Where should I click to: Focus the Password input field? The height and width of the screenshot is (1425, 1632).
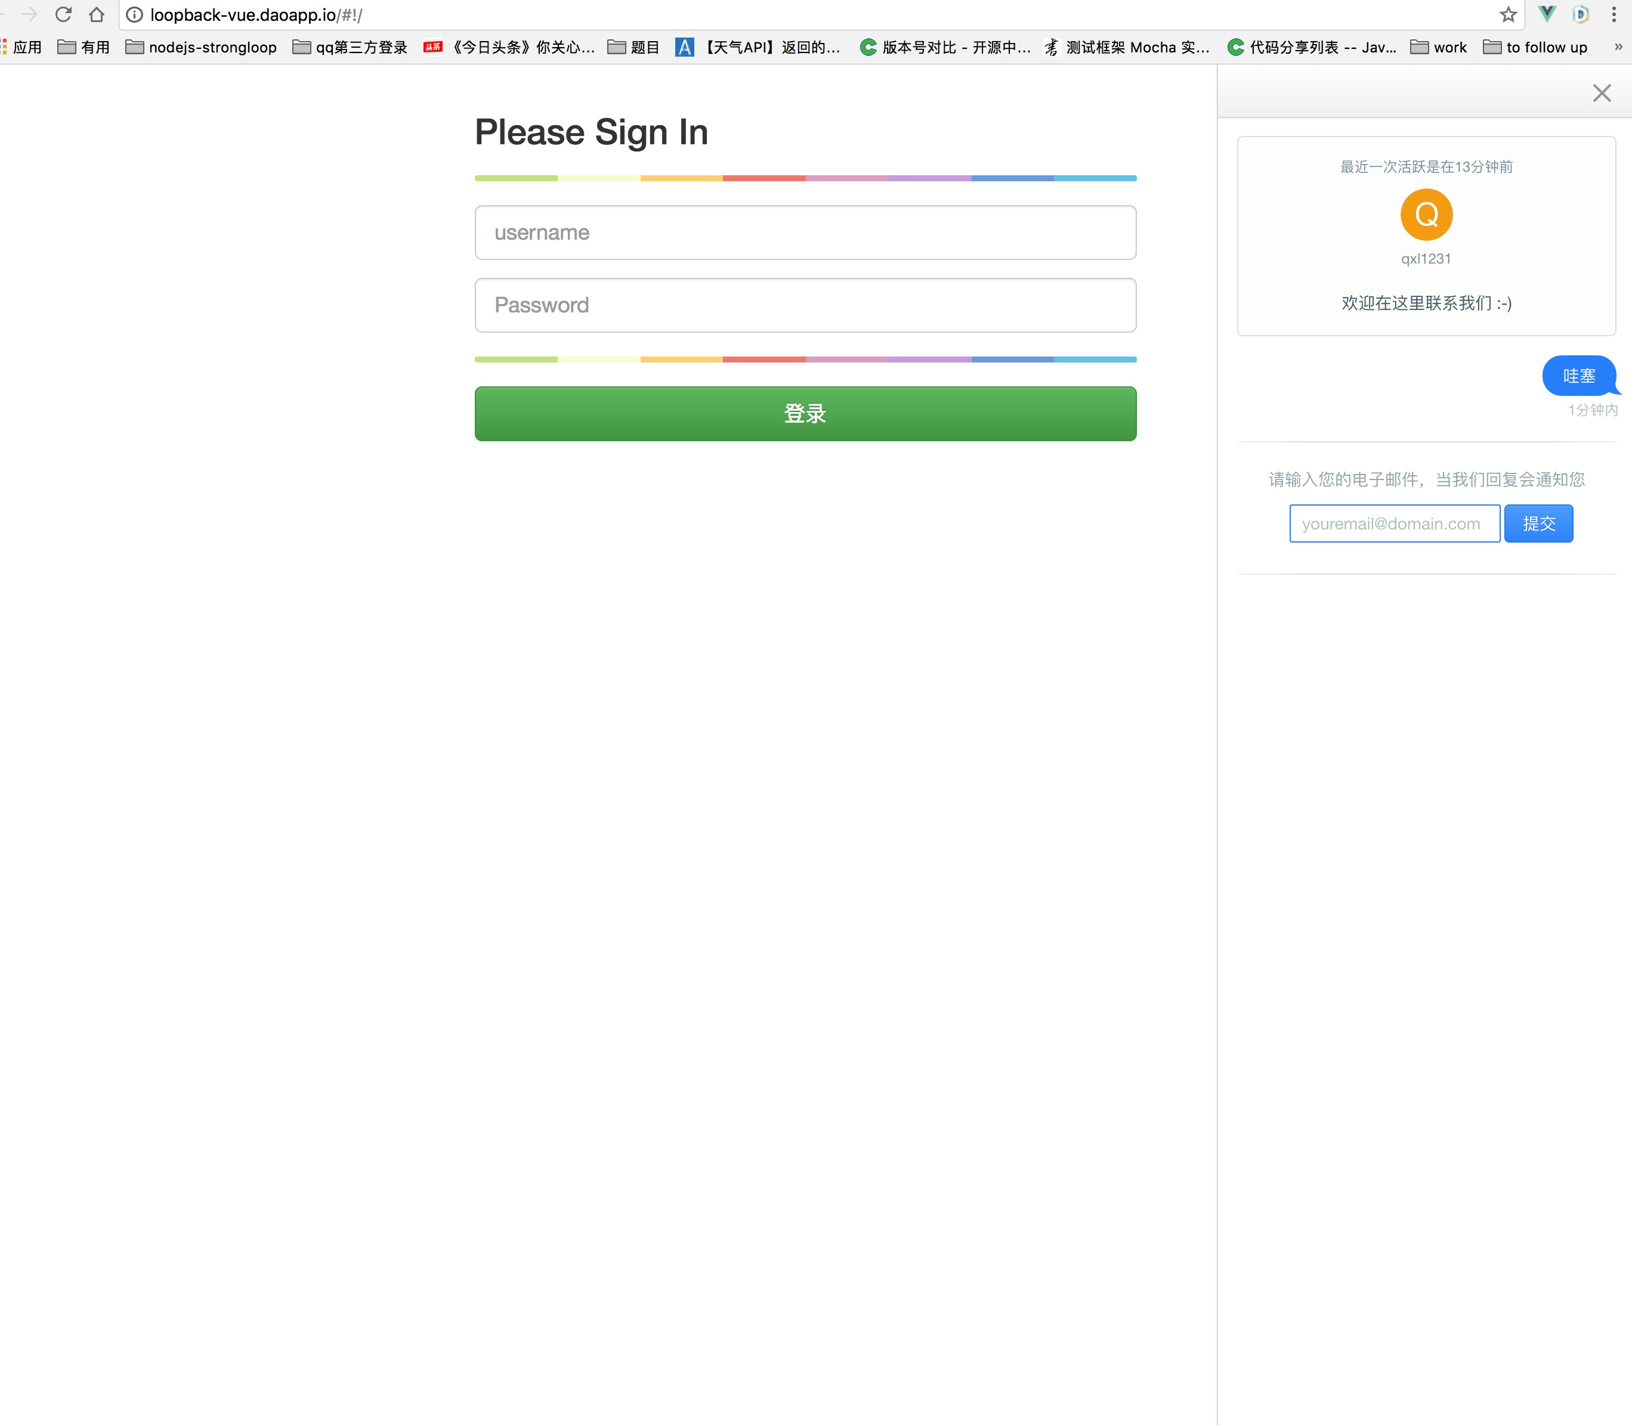(x=805, y=305)
